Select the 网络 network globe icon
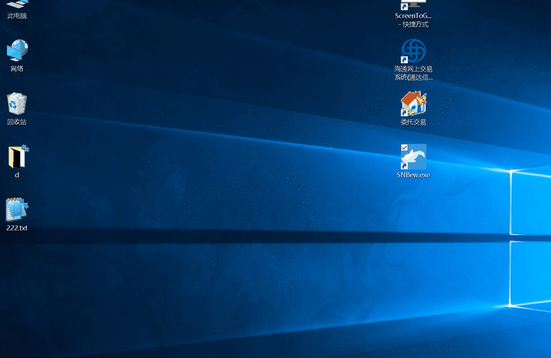The image size is (551, 358). 17,51
